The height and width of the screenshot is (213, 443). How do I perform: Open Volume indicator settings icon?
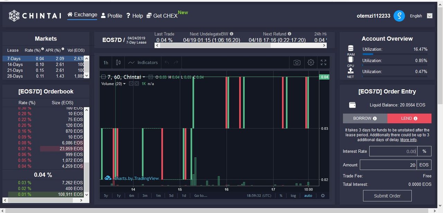131,84
